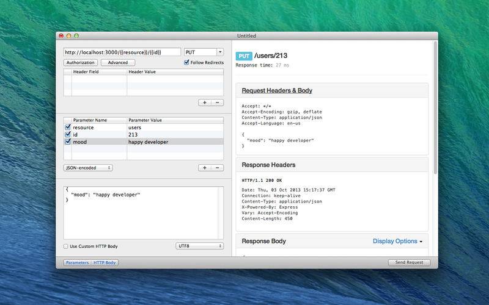Uncheck the mood parameter checkbox
489x305 pixels.
coord(68,142)
